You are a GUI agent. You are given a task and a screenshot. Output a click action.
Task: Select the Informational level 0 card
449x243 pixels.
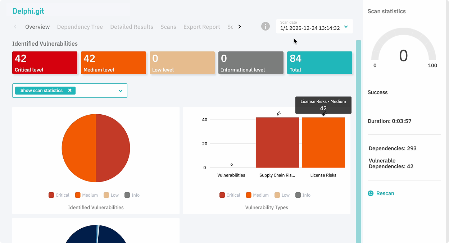pos(251,63)
